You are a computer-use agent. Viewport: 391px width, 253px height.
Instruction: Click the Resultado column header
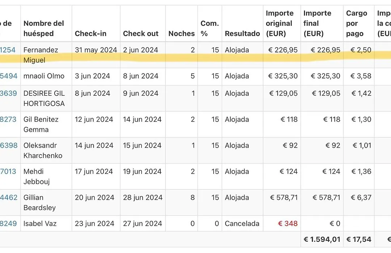[x=242, y=34]
